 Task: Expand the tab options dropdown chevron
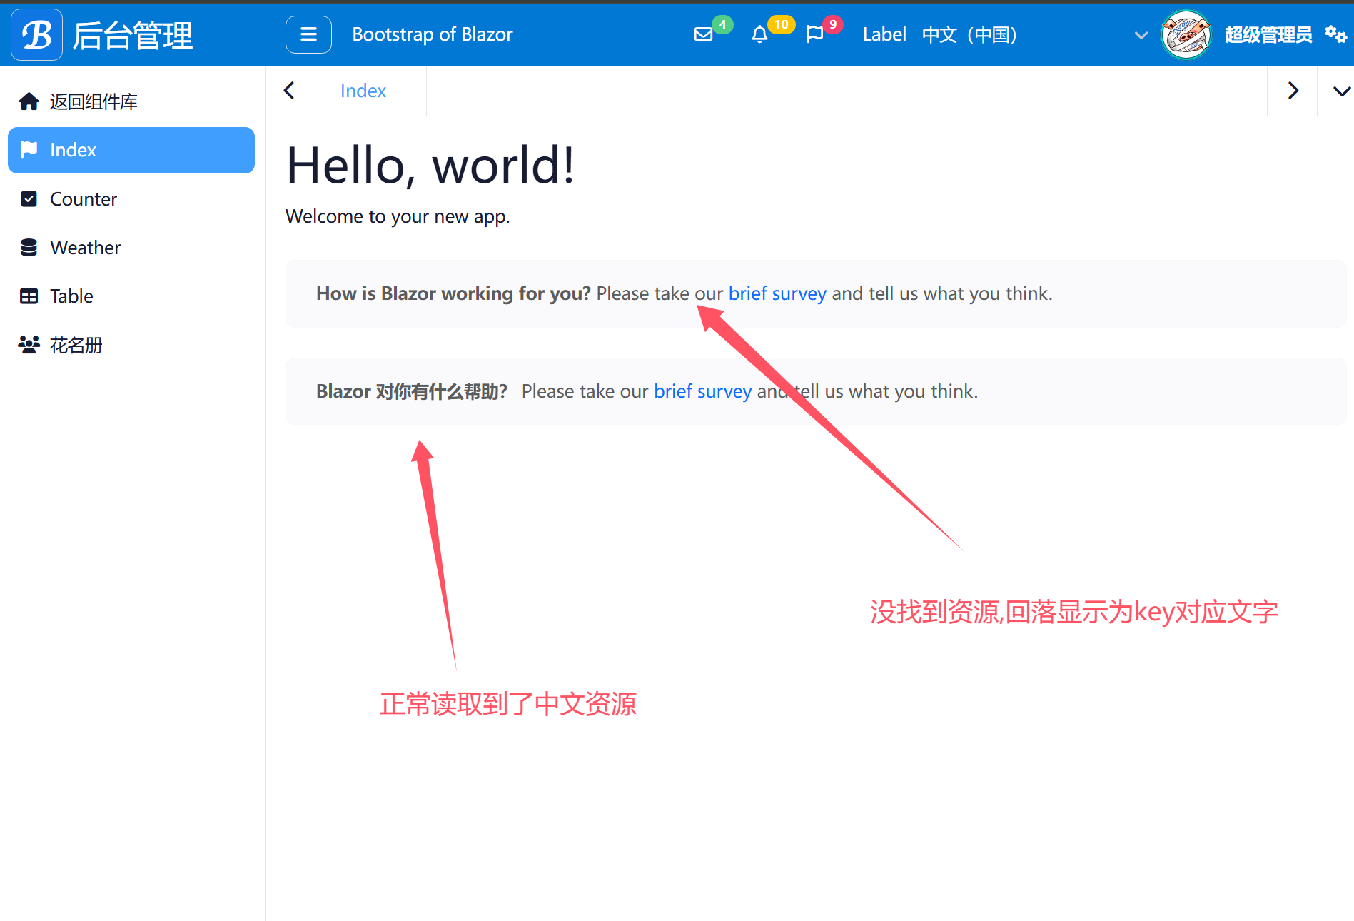click(1342, 91)
